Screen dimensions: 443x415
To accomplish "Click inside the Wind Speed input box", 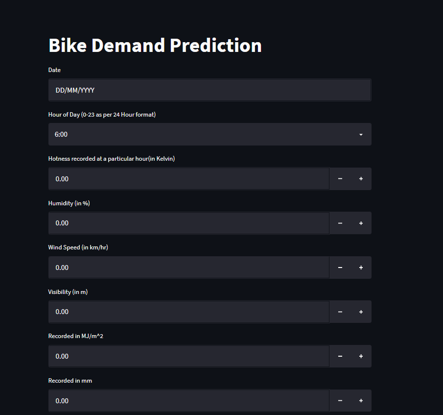I will (188, 267).
